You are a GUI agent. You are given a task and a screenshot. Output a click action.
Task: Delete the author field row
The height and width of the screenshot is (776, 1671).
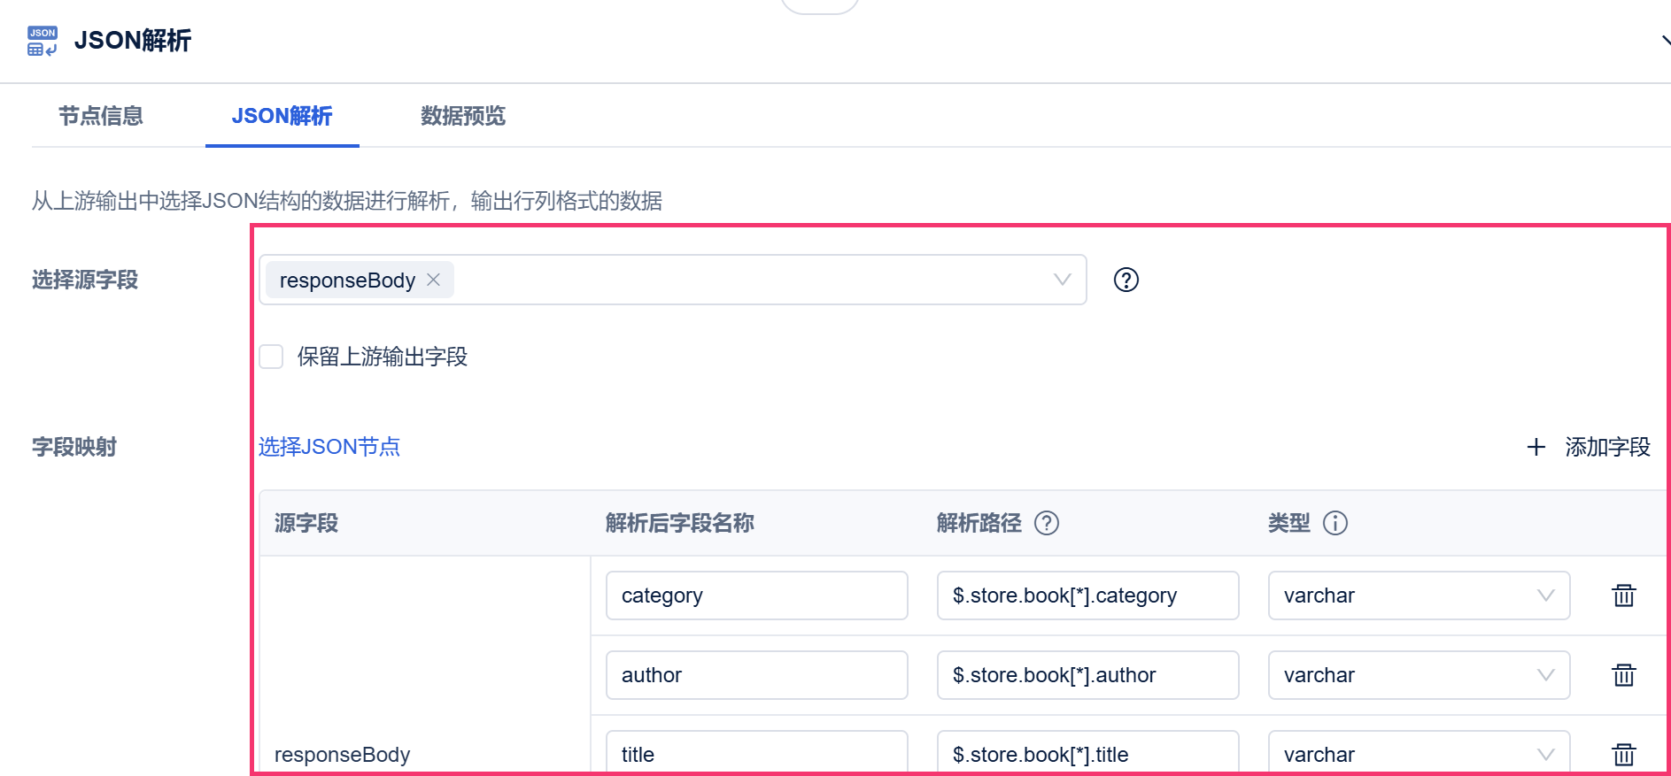[x=1623, y=675]
